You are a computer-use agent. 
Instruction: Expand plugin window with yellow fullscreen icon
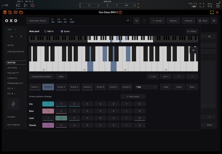coord(212,13)
